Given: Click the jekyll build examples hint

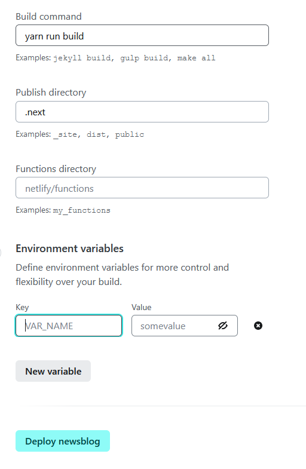Looking at the screenshot, I should (115, 58).
